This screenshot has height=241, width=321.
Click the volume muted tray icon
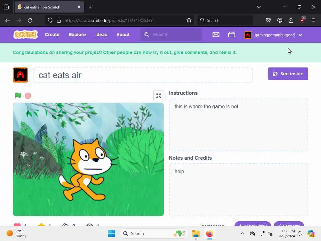point(270,233)
